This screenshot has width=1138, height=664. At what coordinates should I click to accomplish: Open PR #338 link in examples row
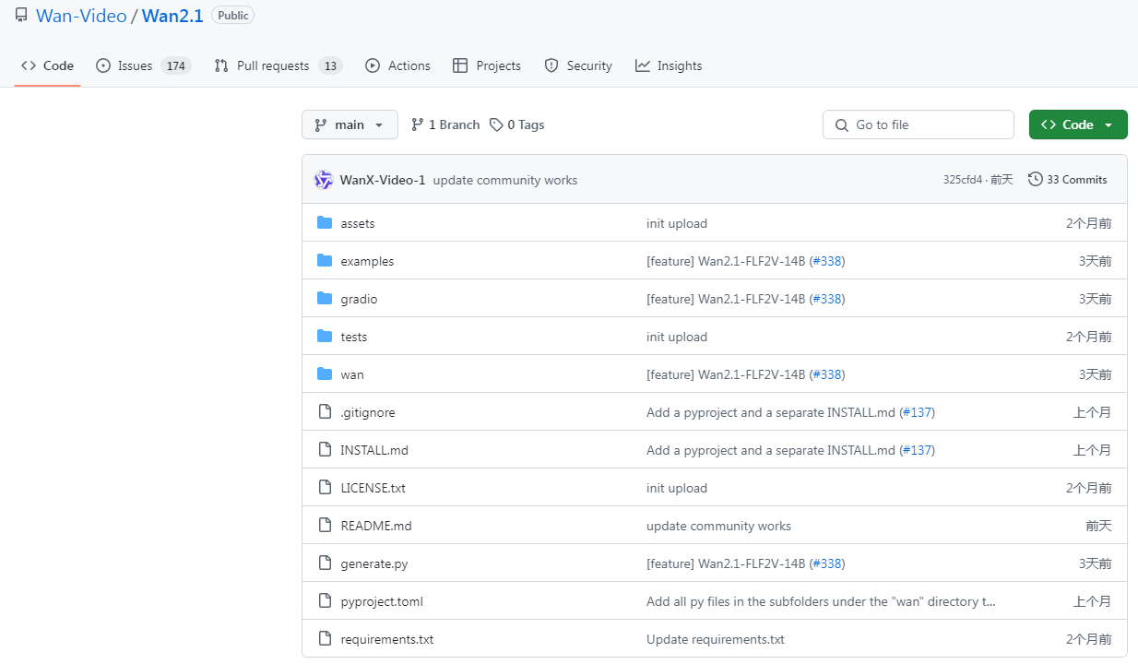coord(827,261)
